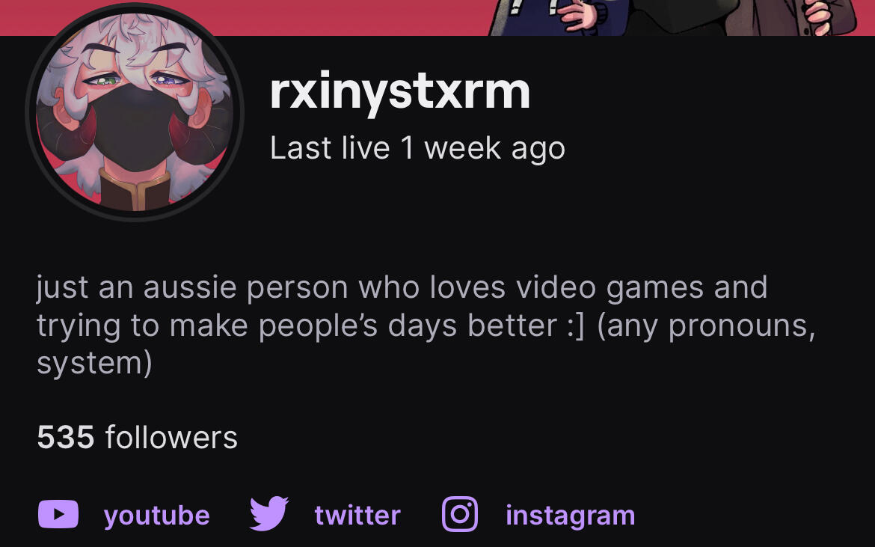The height and width of the screenshot is (547, 875).
Task: Click the Instagram camera icon
Action: (460, 514)
